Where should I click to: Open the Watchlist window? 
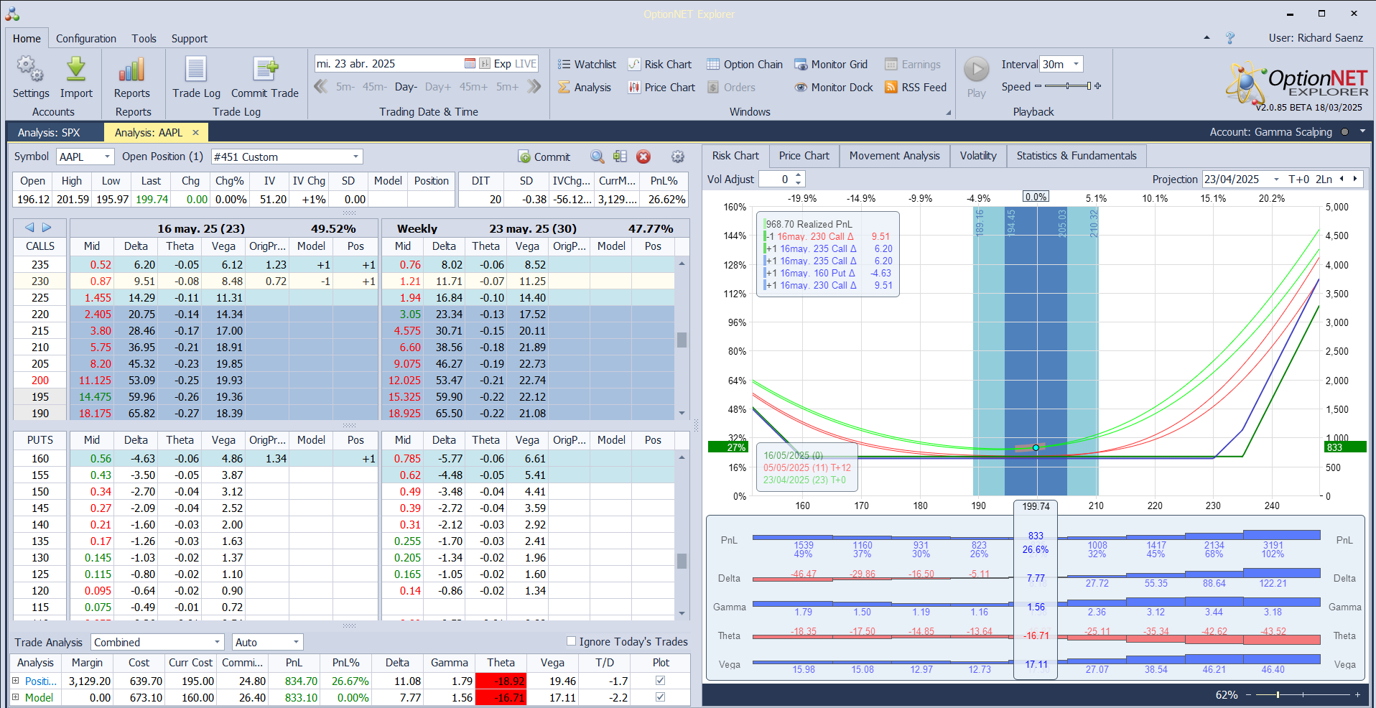click(x=587, y=64)
